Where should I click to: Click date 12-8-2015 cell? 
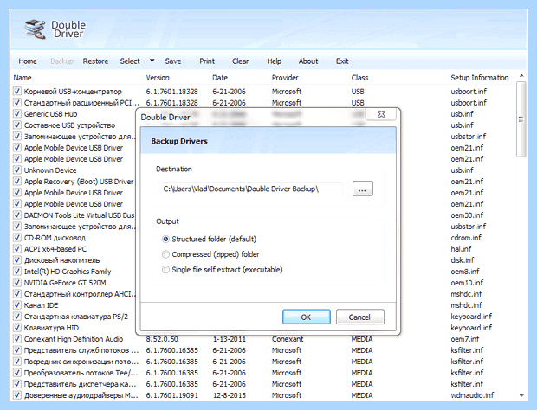pyautogui.click(x=230, y=395)
